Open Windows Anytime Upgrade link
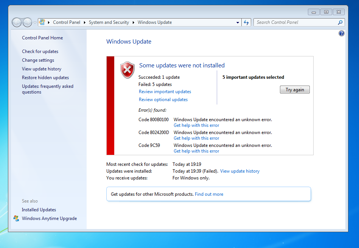Image resolution: width=359 pixels, height=248 pixels. point(49,218)
